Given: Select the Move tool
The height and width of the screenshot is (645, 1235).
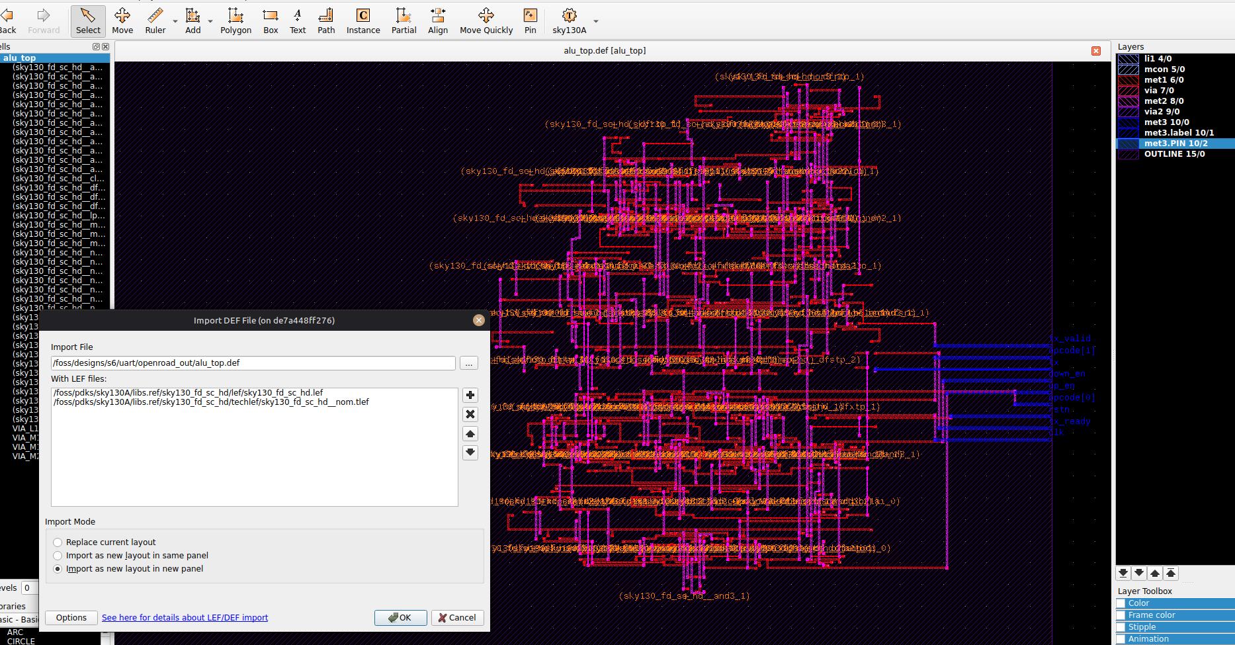Looking at the screenshot, I should tap(122, 21).
